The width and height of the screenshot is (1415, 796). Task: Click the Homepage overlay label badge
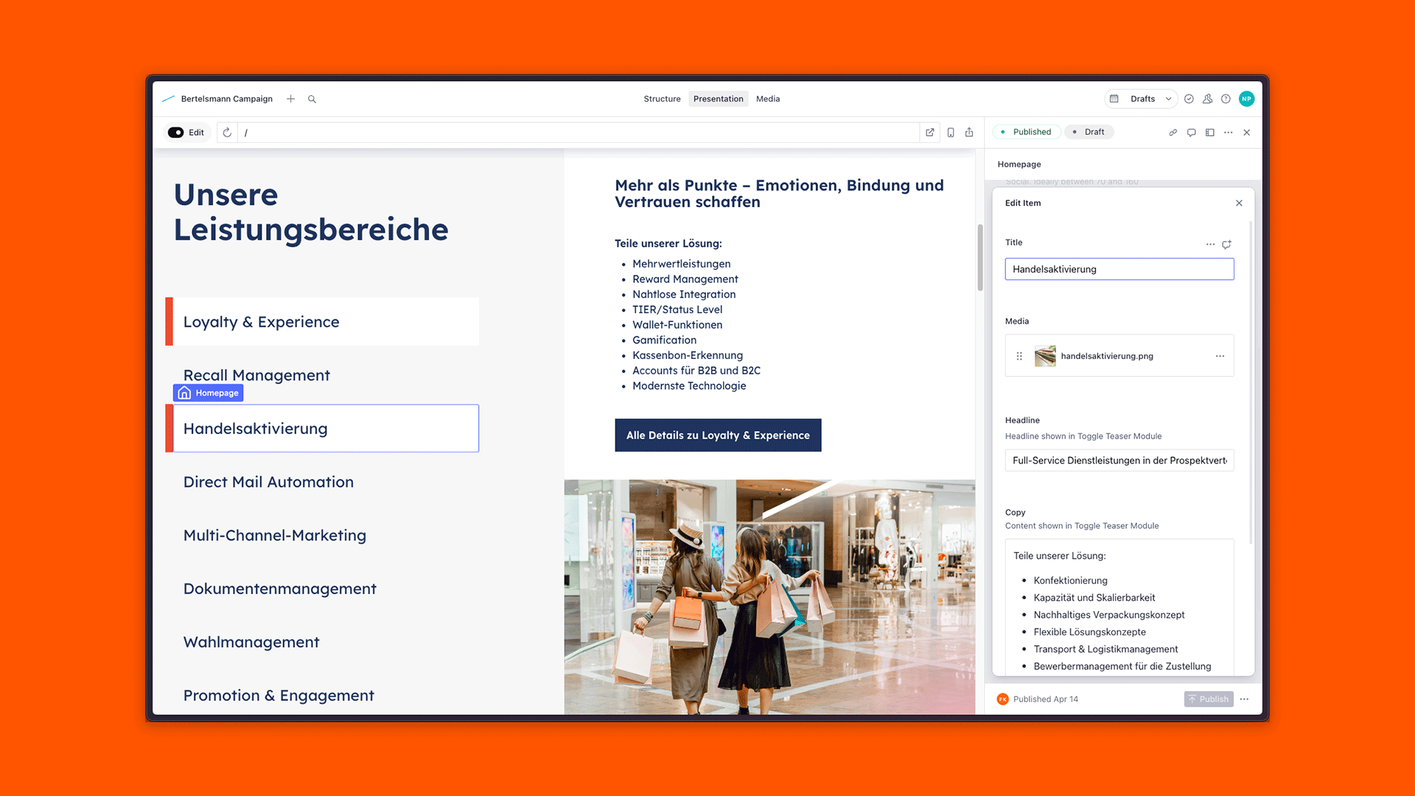pos(209,393)
